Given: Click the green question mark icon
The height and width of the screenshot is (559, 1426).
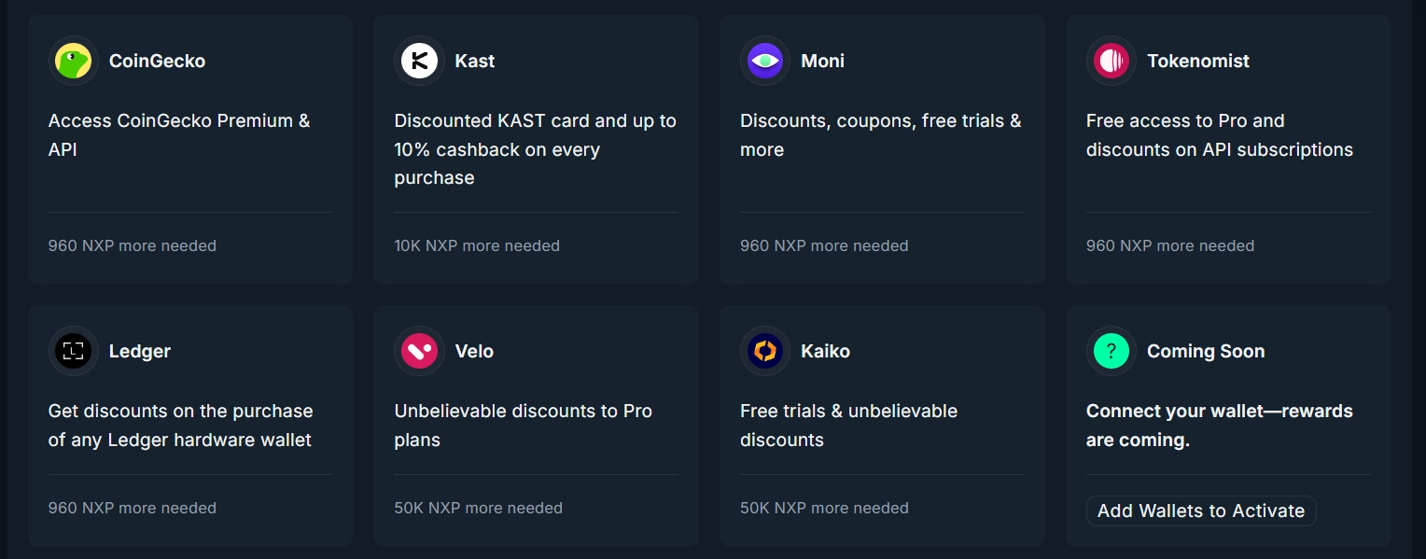Looking at the screenshot, I should tap(1111, 351).
